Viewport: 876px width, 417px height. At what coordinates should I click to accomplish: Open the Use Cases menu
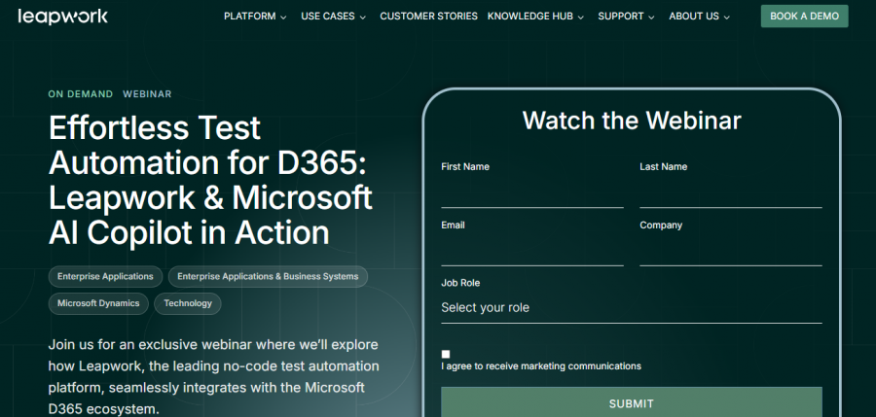click(x=328, y=17)
